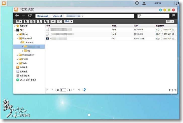The height and width of the screenshot is (123, 183).
Task: Click the upload toolbar button
Action: coord(18,21)
